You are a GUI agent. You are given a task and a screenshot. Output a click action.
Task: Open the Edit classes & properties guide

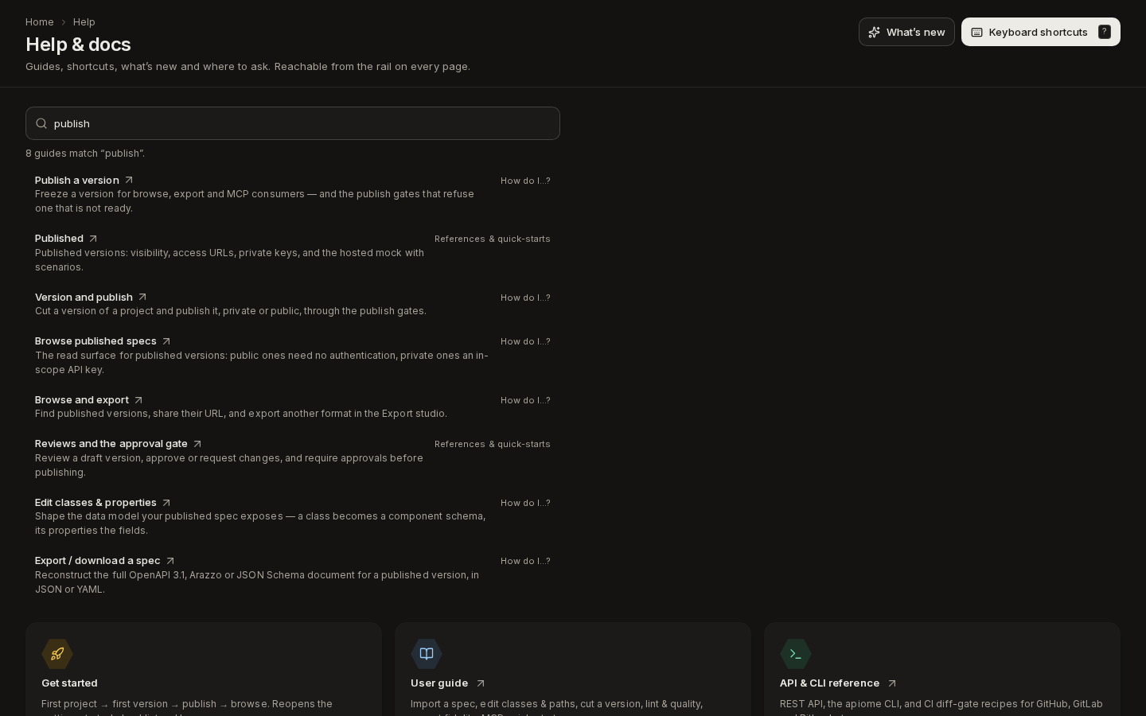pos(95,503)
